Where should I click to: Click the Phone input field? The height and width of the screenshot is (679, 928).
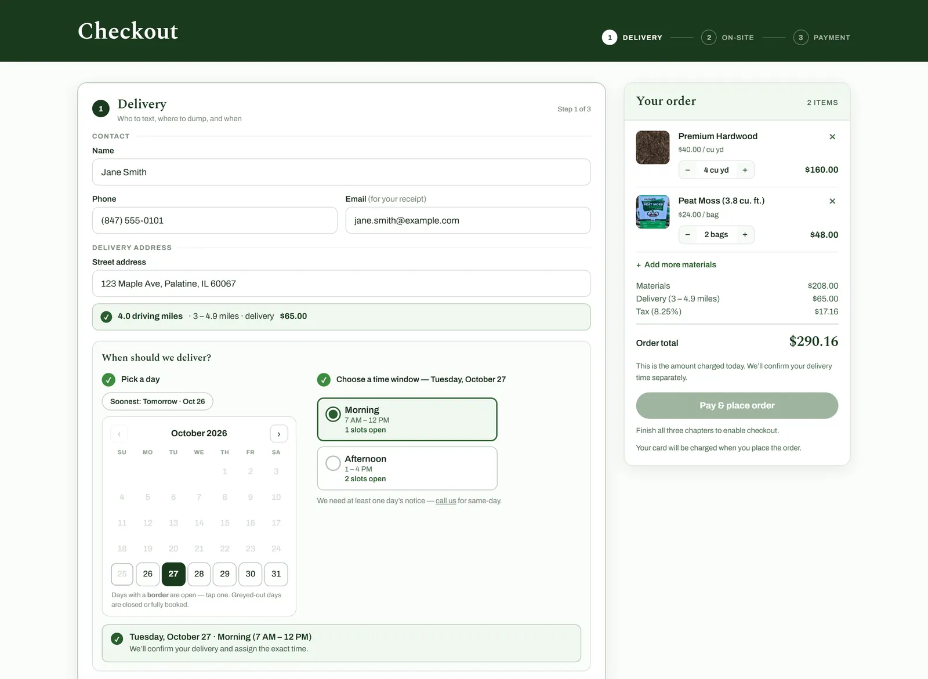click(x=215, y=220)
